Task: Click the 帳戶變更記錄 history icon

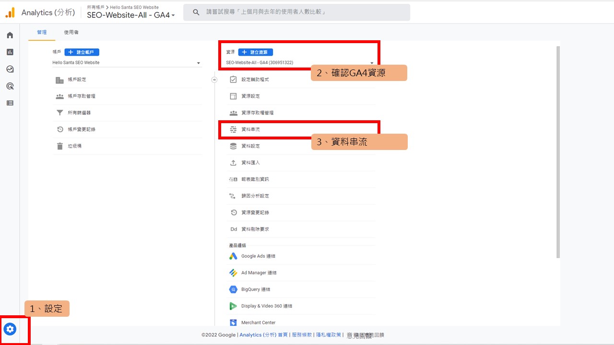Action: (59, 129)
